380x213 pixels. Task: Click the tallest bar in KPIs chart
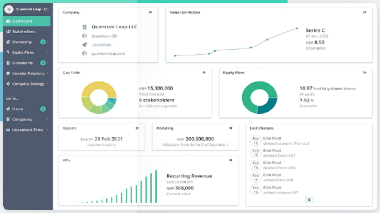click(x=156, y=187)
